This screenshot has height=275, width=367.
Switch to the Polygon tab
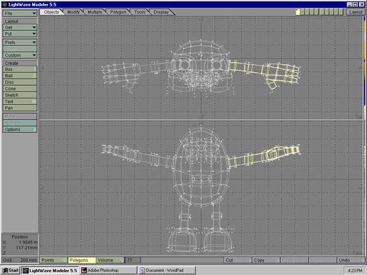coord(118,12)
